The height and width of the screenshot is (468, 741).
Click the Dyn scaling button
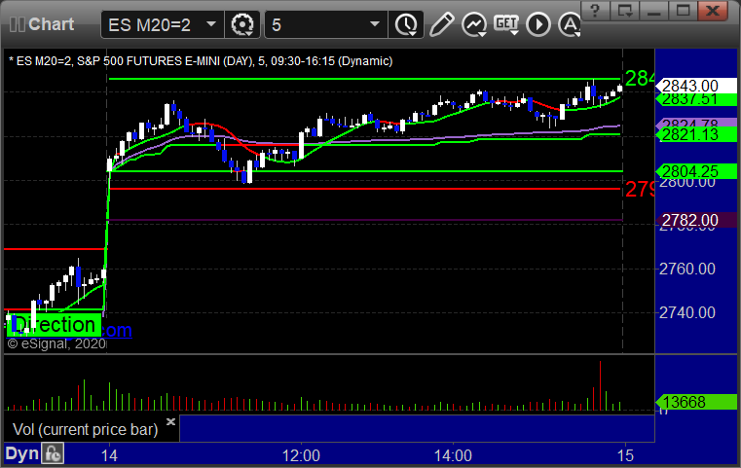[x=21, y=453]
